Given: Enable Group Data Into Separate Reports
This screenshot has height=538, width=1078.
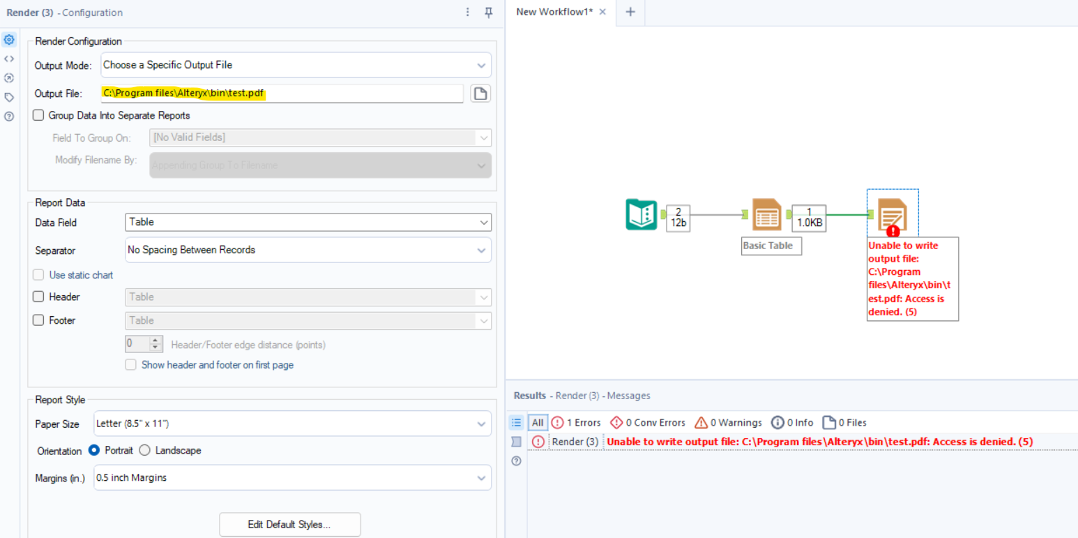Looking at the screenshot, I should pos(38,115).
